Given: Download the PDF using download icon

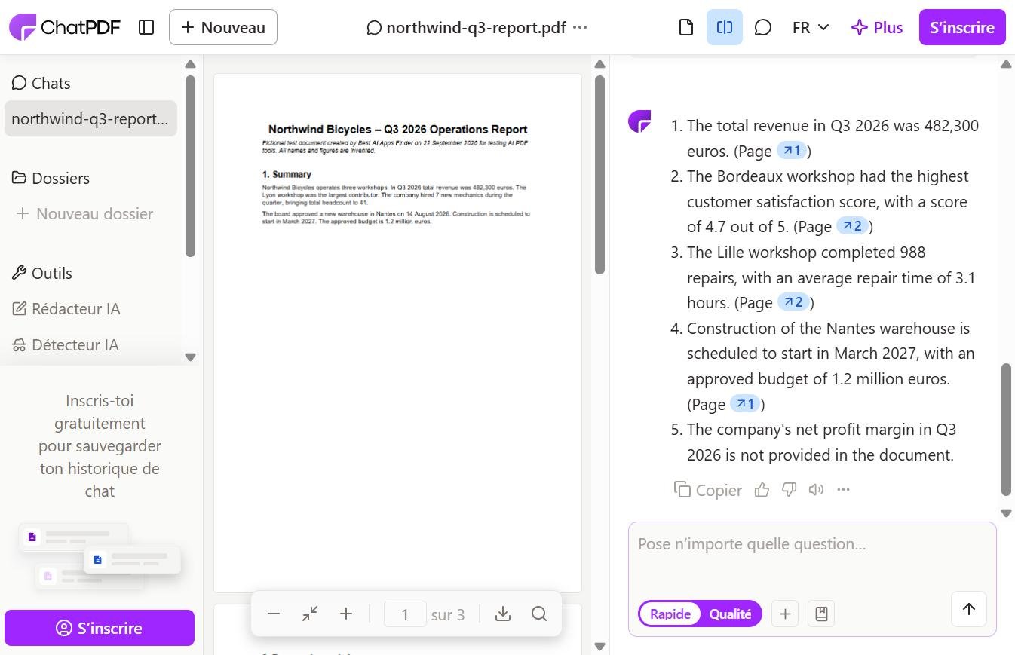Looking at the screenshot, I should click(x=503, y=614).
